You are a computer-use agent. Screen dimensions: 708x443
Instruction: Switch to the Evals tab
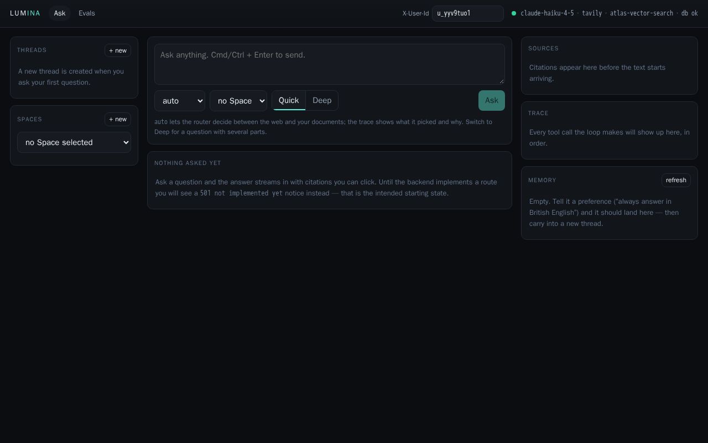87,13
